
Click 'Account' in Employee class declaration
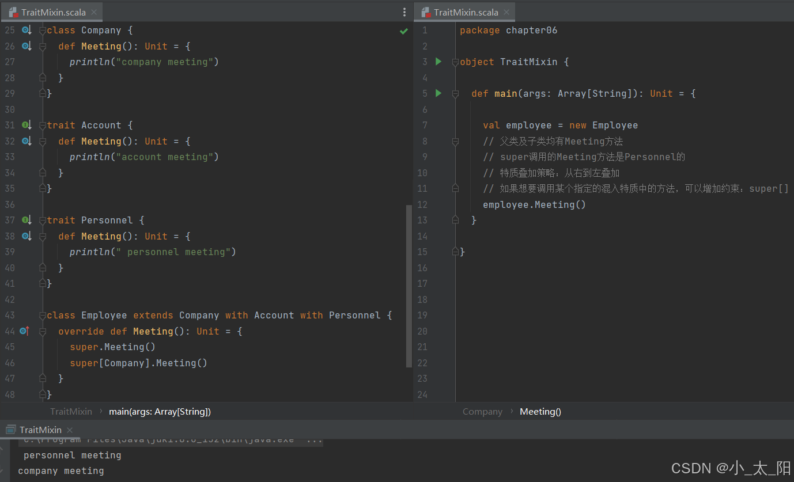tap(274, 315)
